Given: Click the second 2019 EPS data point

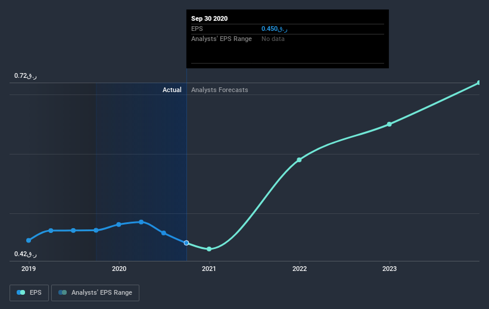Looking at the screenshot, I should pyautogui.click(x=51, y=231).
